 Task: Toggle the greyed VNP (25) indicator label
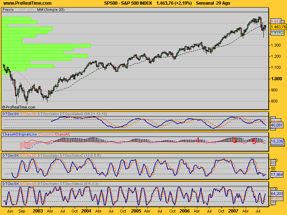point(26,10)
